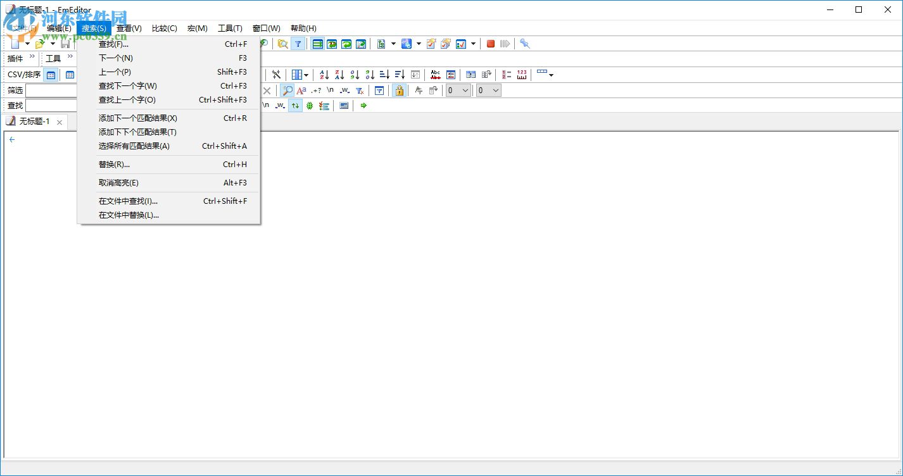
Task: Click the red Record Macro square icon
Action: point(491,44)
